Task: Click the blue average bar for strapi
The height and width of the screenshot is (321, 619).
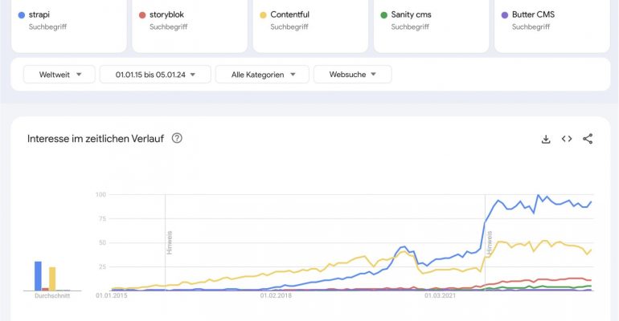Action: pos(38,276)
